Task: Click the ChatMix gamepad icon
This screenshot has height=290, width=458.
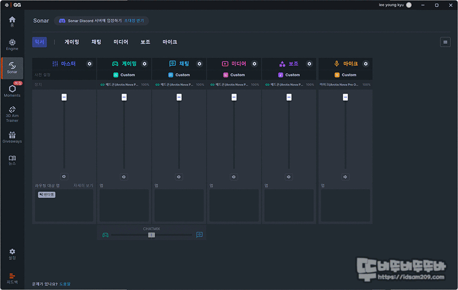Action: coord(105,235)
